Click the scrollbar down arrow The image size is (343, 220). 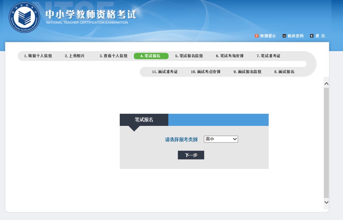pyautogui.click(x=326, y=202)
